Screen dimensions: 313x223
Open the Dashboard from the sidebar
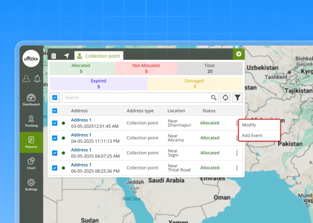pyautogui.click(x=31, y=100)
